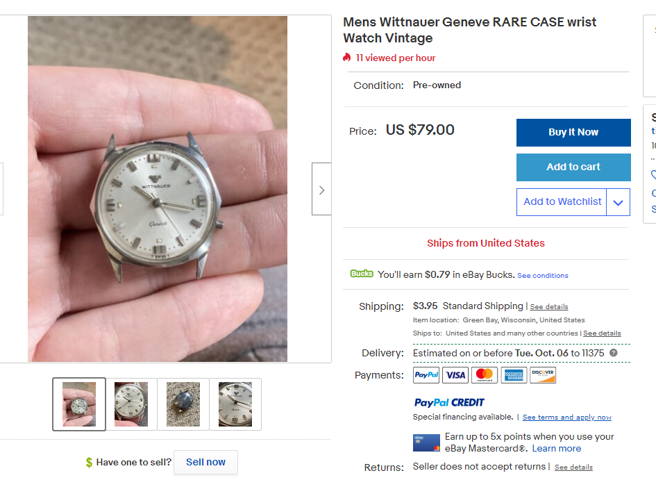Click the VISA card icon
Screen dimensions: 656x480
(455, 375)
